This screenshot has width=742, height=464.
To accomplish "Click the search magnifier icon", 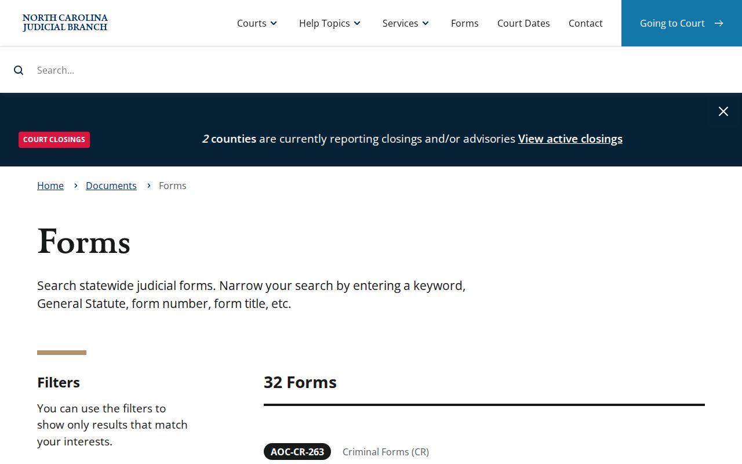I will point(19,70).
